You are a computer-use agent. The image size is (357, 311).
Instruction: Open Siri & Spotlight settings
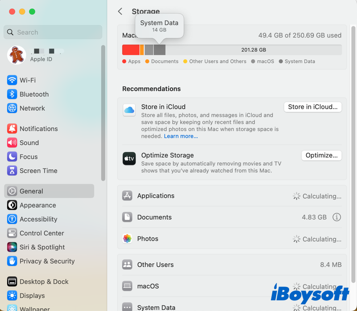tap(42, 247)
